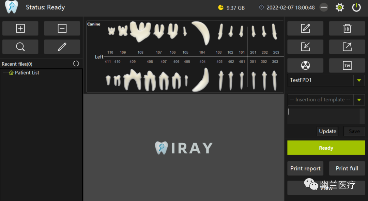This screenshot has height=201, width=368.
Task: Click the Save button
Action: [x=354, y=131]
